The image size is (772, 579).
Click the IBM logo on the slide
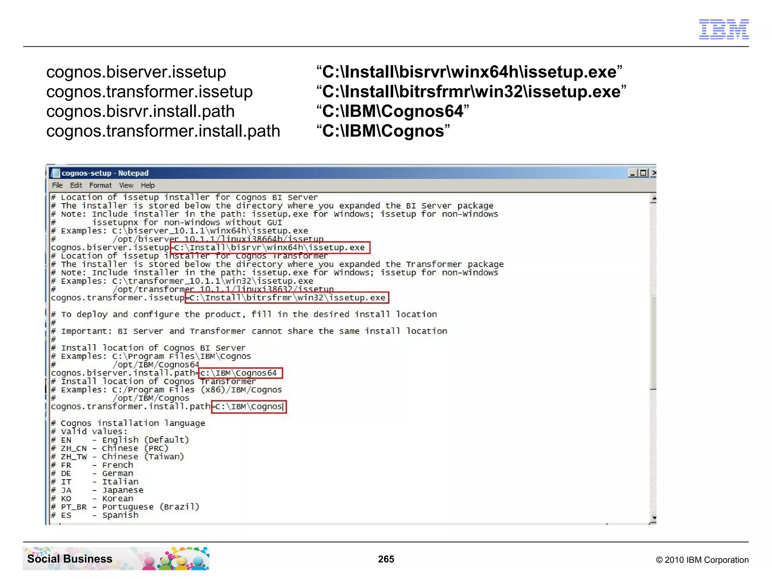point(724,29)
